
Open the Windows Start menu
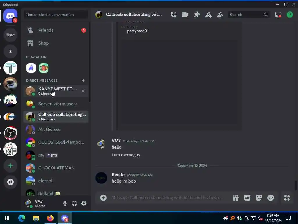(x=7, y=218)
